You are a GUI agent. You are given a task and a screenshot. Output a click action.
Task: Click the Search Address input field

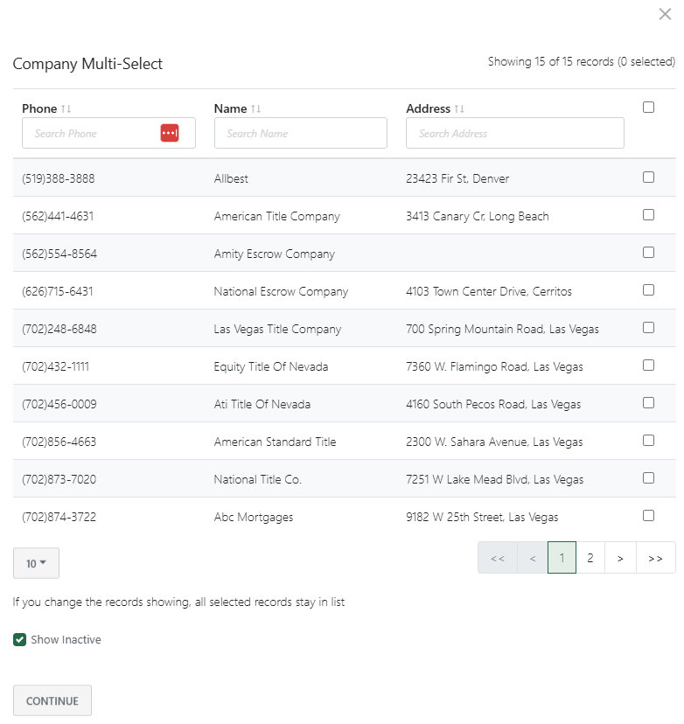514,133
